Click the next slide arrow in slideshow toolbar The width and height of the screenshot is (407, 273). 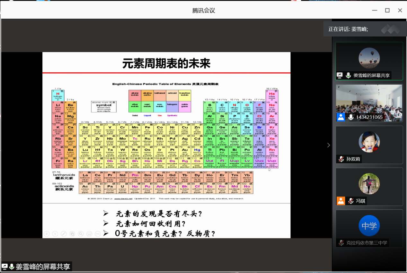point(55,234)
